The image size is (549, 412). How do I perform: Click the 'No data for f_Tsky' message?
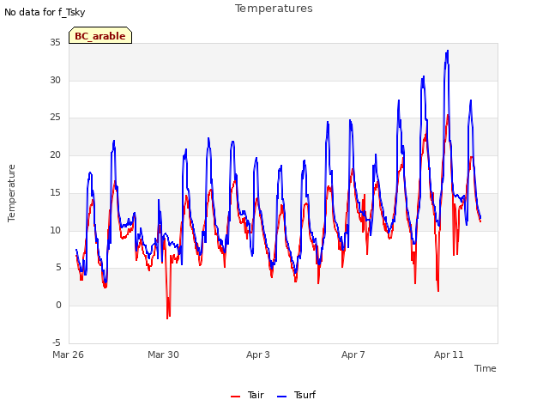click(x=45, y=12)
